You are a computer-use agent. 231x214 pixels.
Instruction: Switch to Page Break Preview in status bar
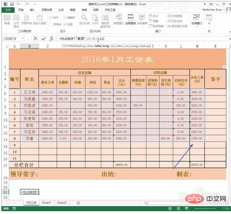(x=187, y=208)
